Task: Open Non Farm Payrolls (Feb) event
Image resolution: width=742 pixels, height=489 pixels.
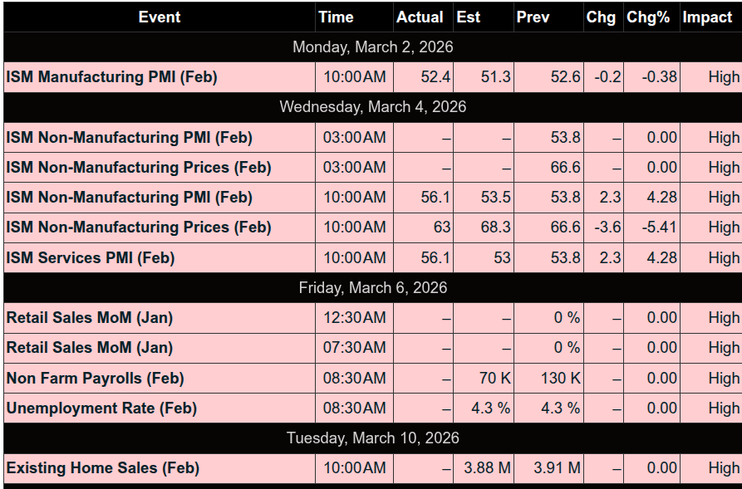Action: click(x=96, y=378)
